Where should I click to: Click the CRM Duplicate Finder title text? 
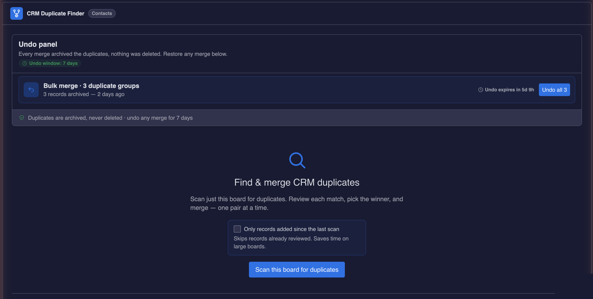pyautogui.click(x=55, y=13)
